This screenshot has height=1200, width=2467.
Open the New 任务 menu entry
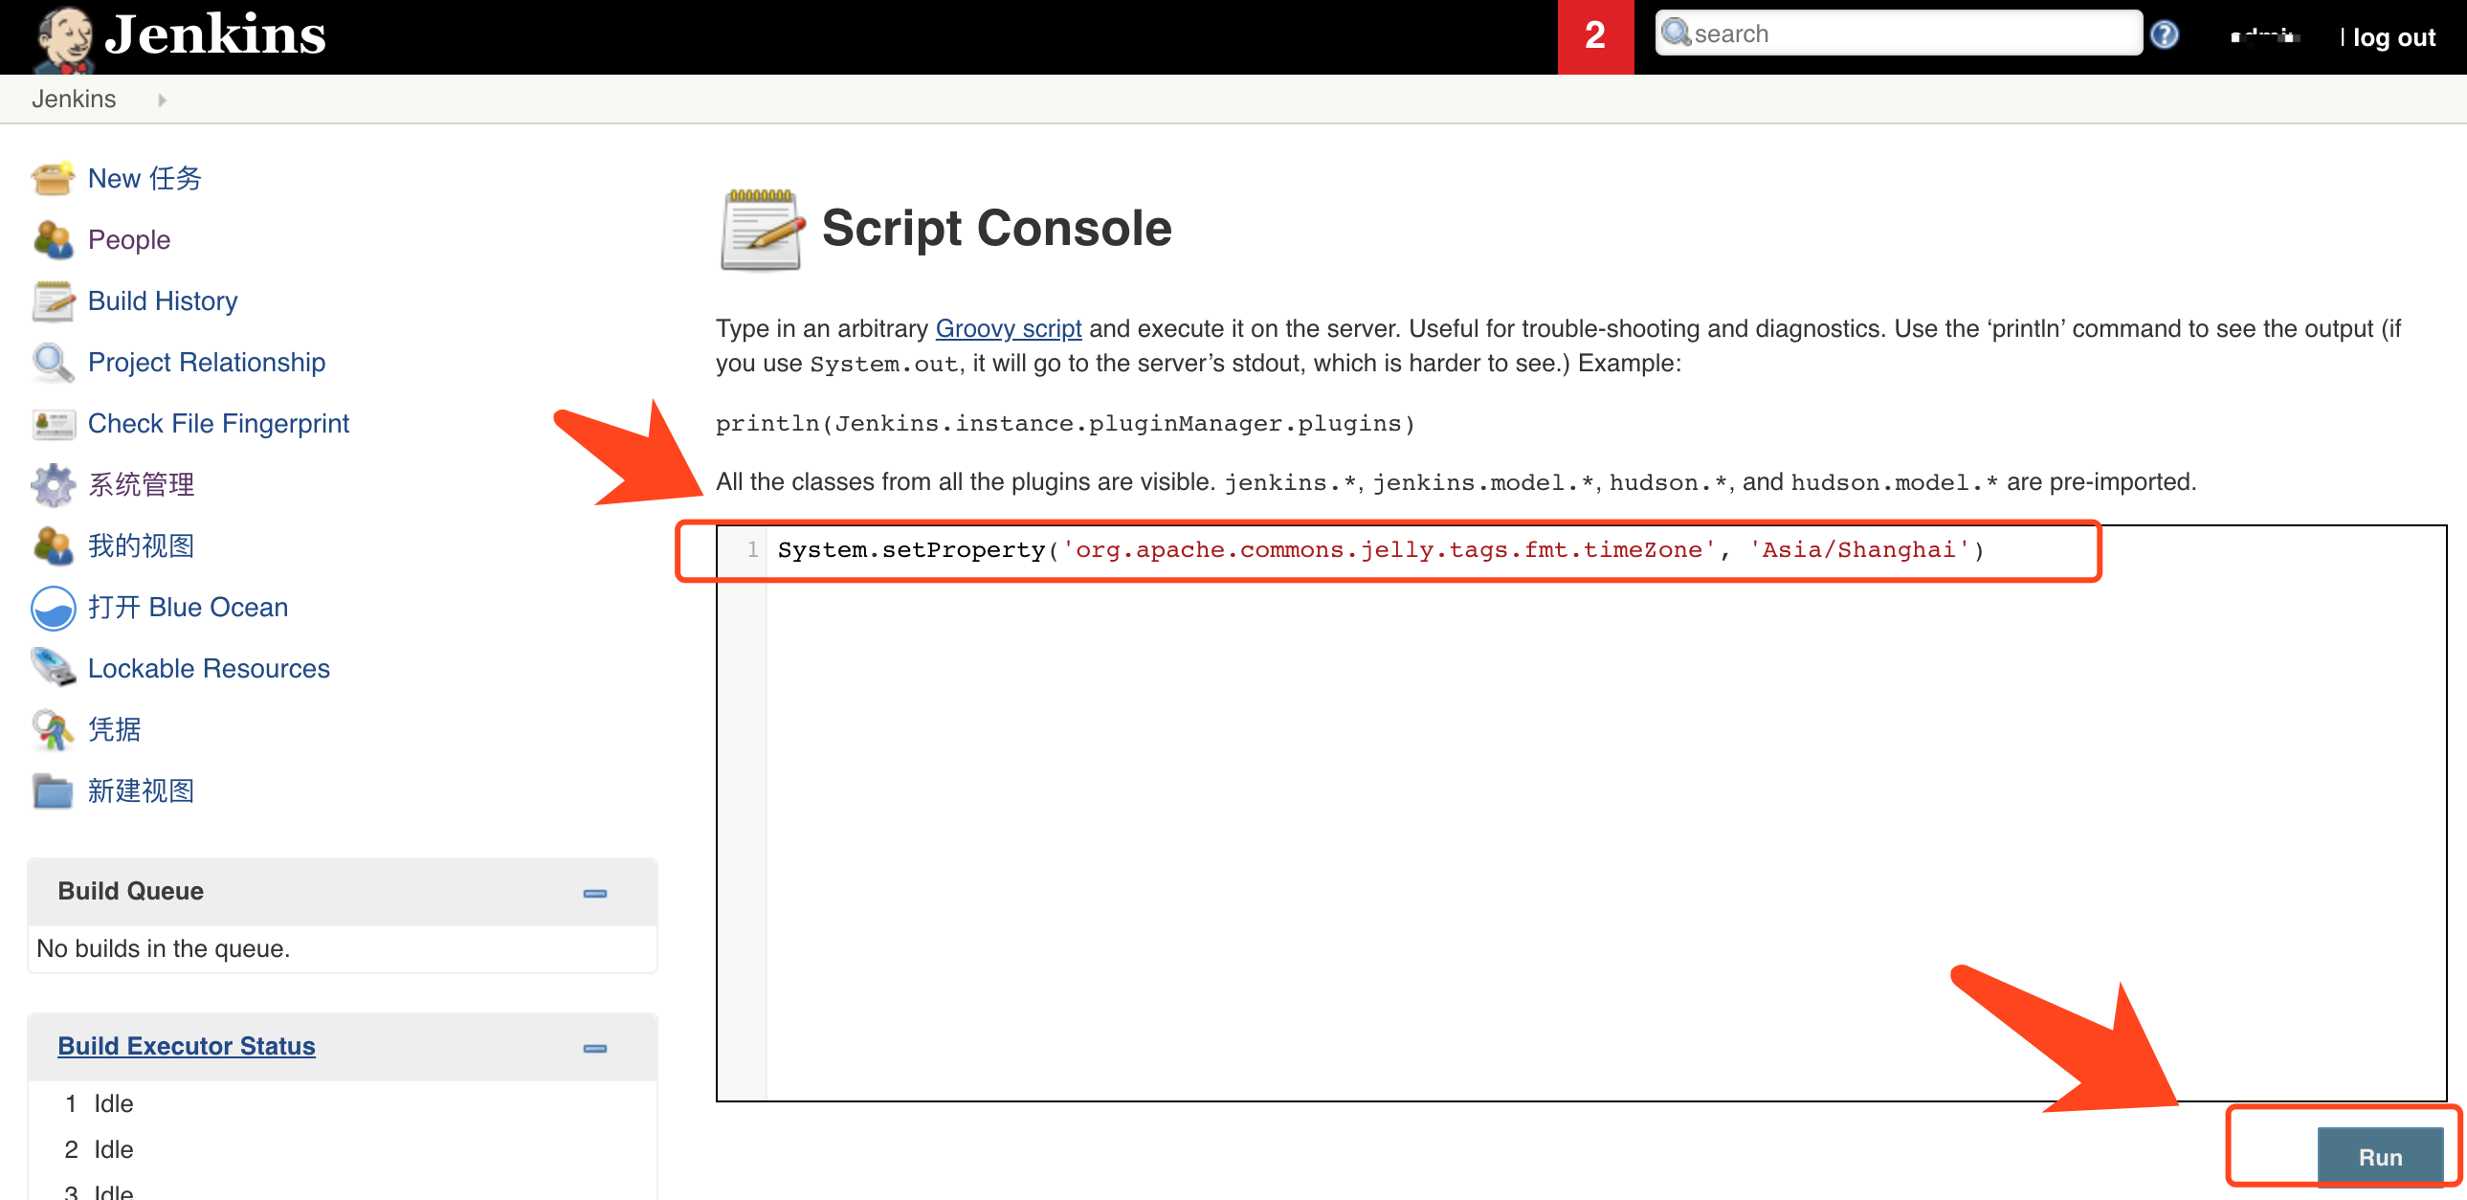pos(144,178)
